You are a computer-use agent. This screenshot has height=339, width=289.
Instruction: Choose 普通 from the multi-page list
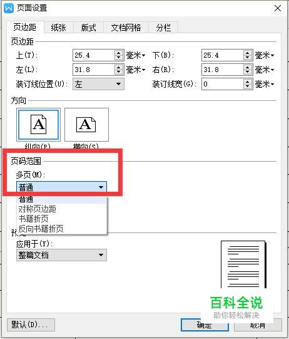pyautogui.click(x=61, y=199)
